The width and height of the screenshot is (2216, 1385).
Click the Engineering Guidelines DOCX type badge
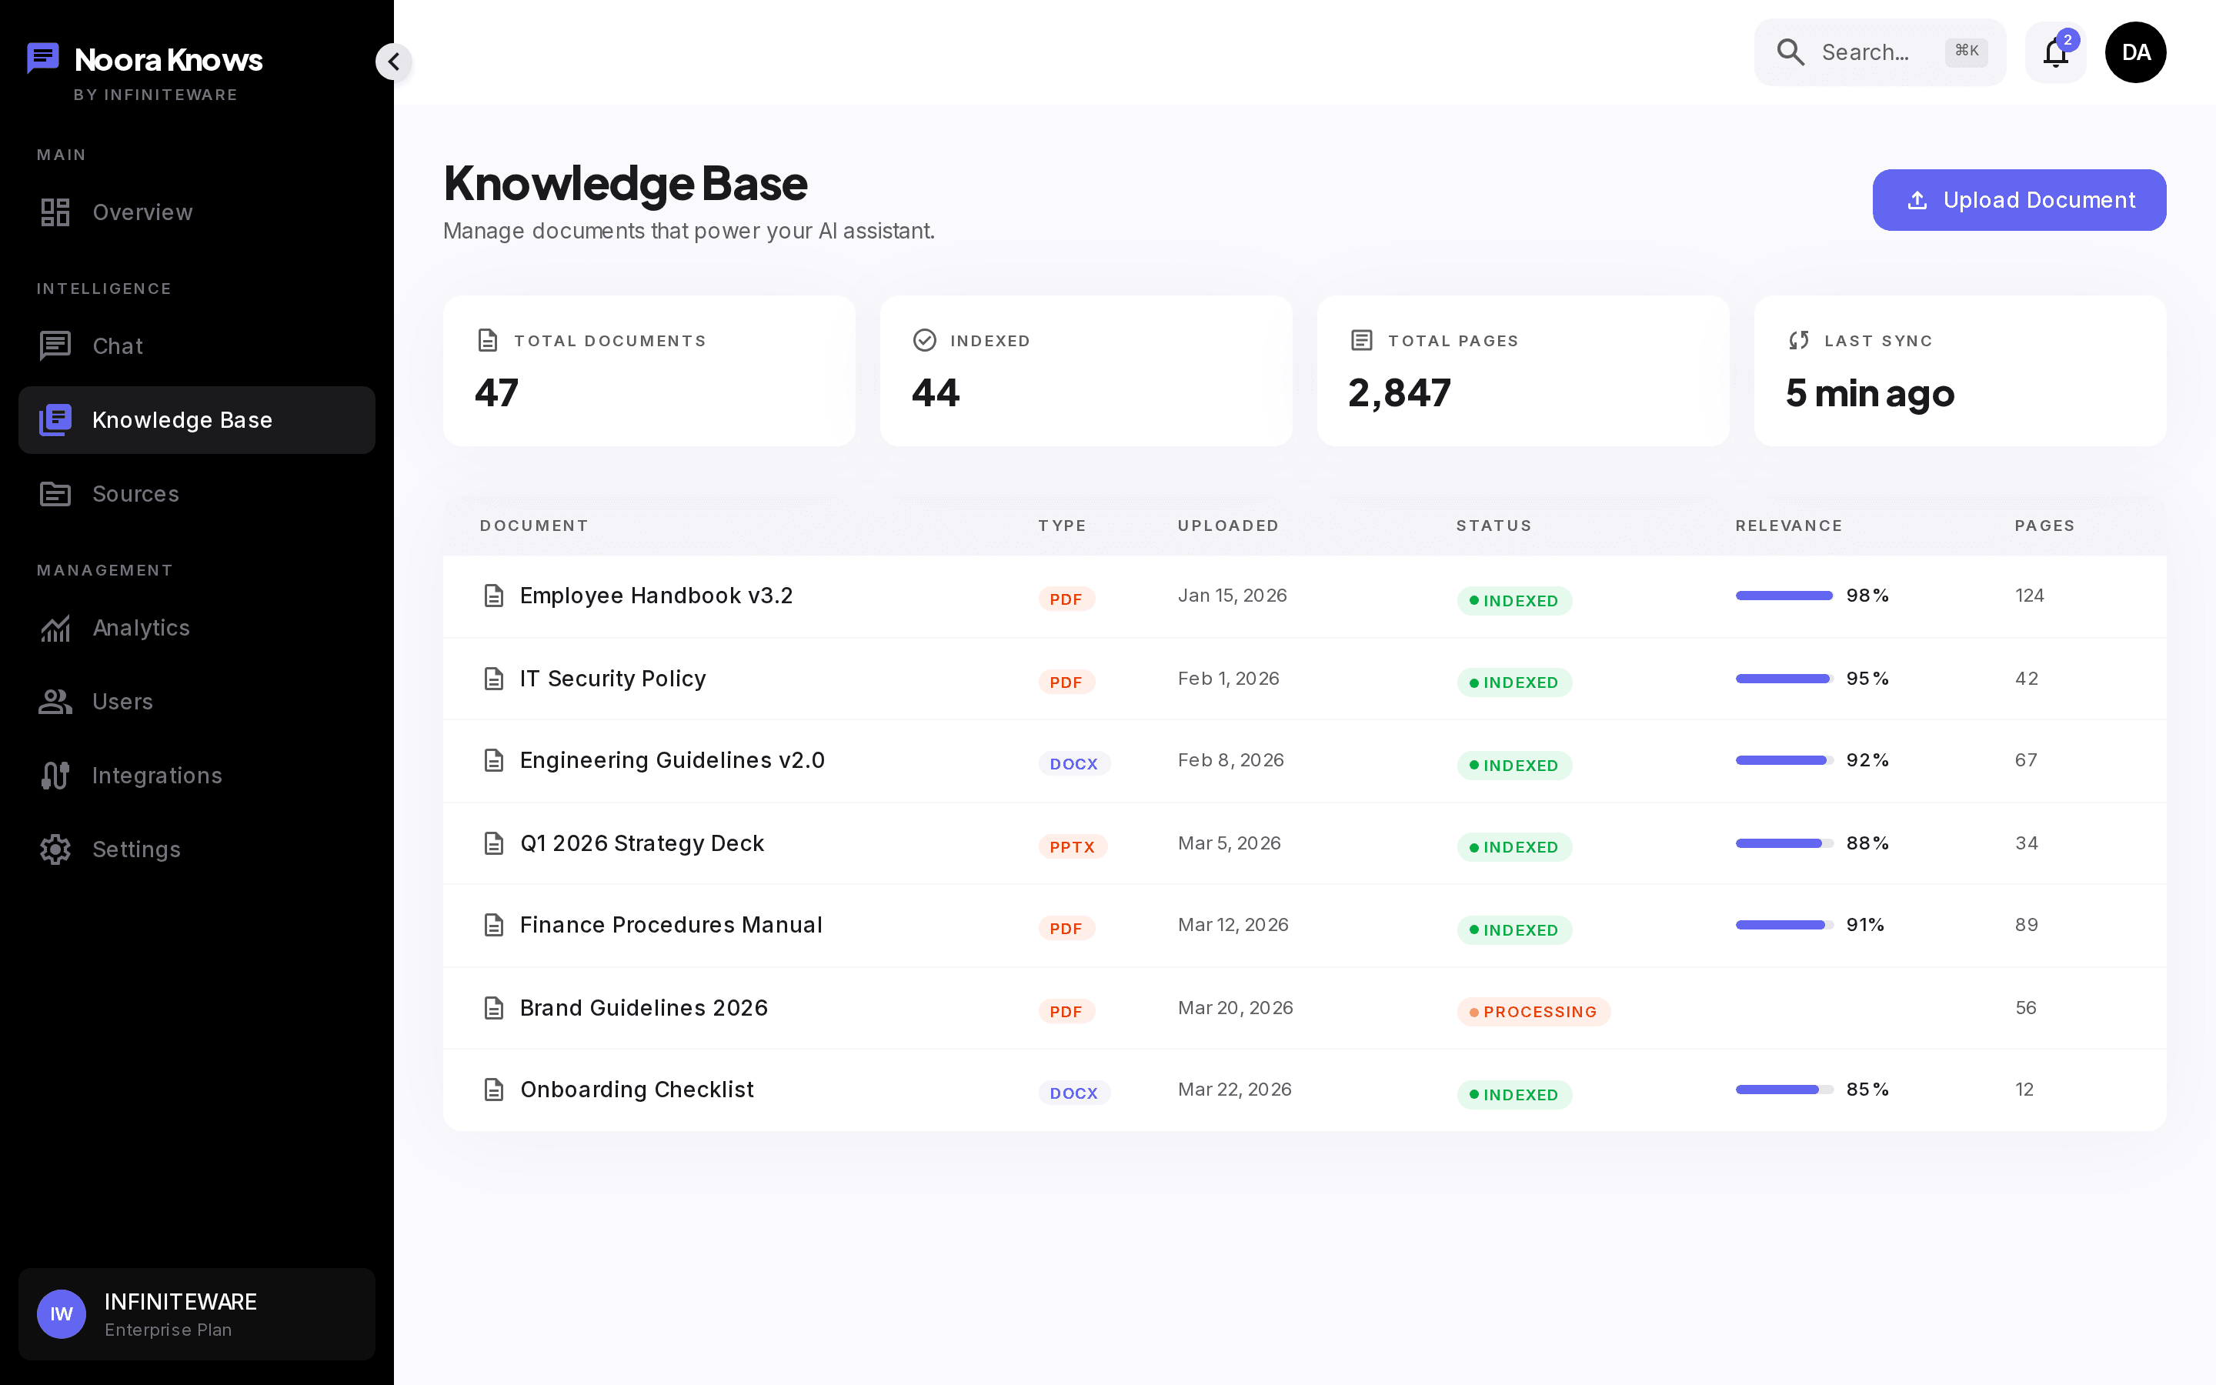coord(1074,764)
